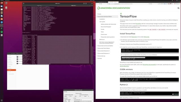Expand Home in the docs sidebar
The height and width of the screenshot is (102, 181).
[97, 14]
